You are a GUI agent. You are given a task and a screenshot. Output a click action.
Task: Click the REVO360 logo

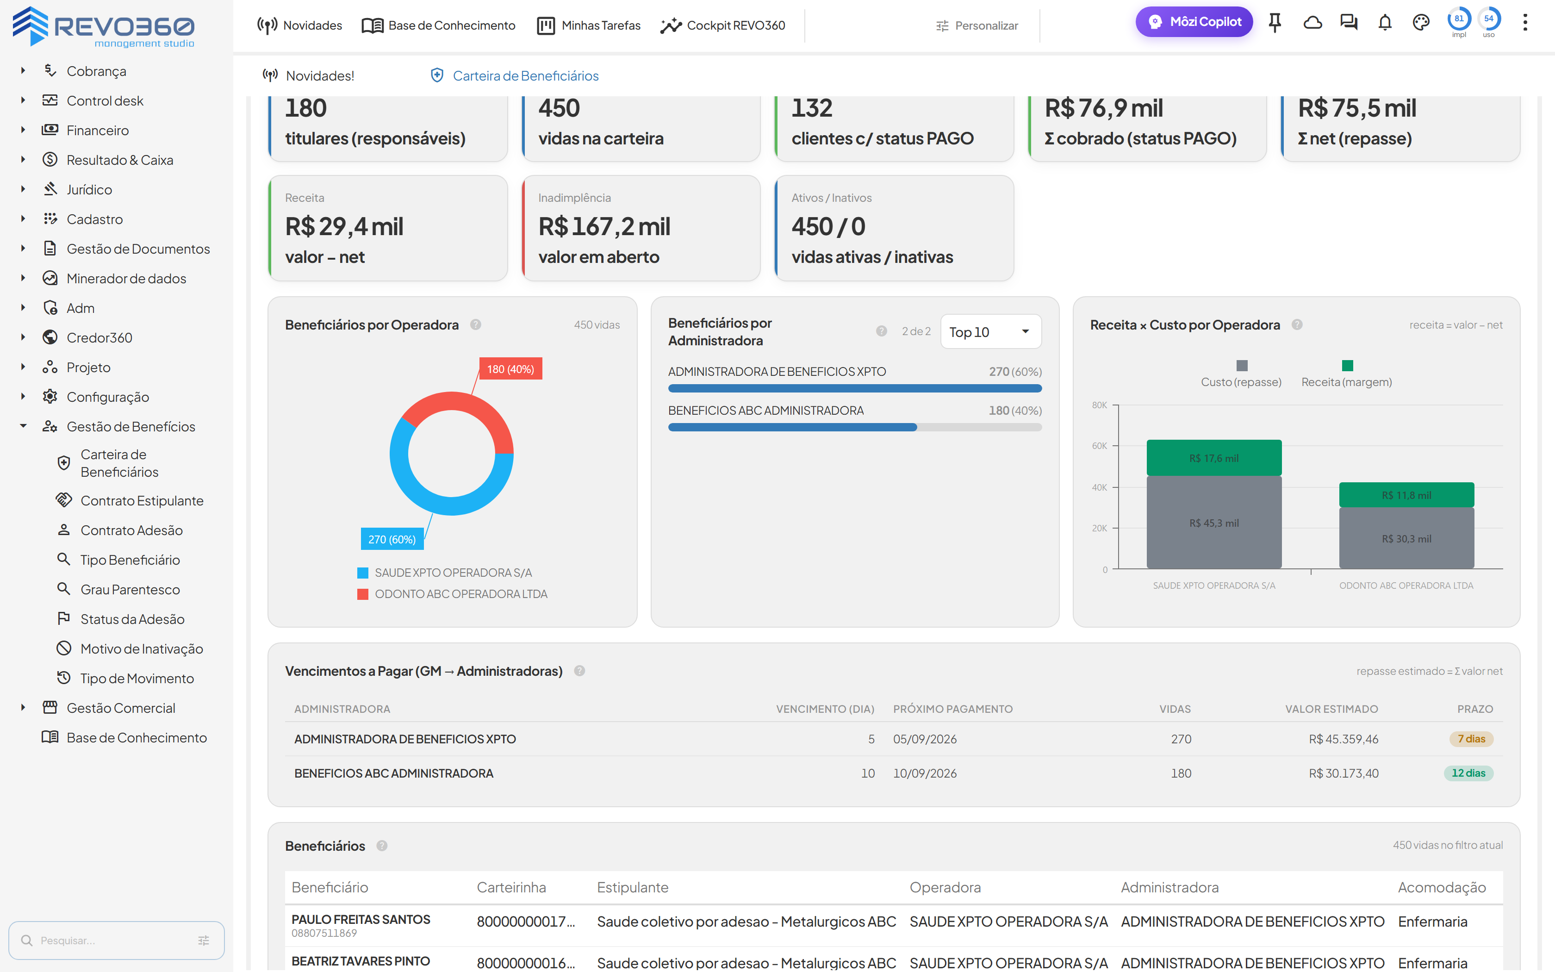tap(104, 27)
